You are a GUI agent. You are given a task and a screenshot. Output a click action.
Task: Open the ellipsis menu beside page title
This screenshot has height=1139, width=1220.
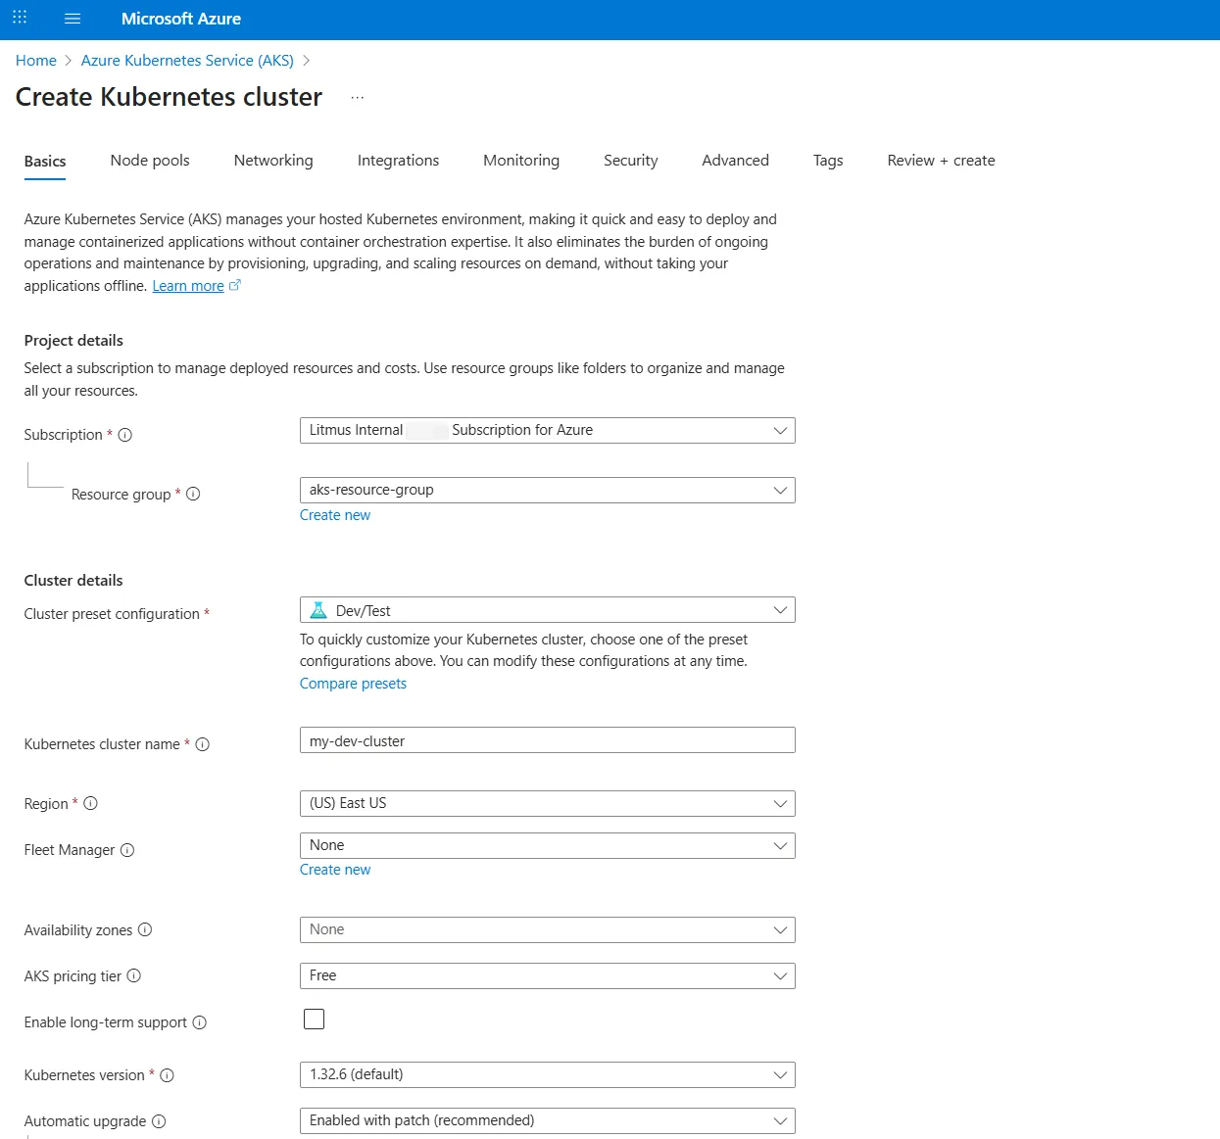[x=358, y=98]
